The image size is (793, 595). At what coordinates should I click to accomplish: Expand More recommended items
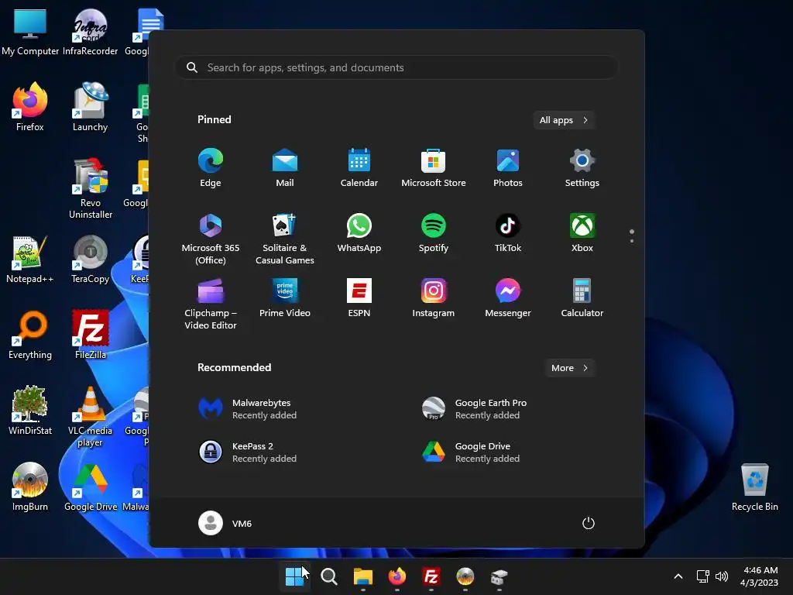click(569, 368)
